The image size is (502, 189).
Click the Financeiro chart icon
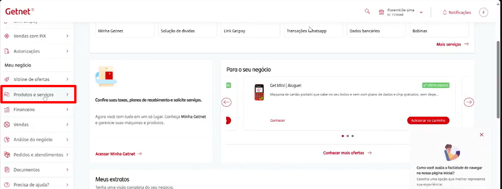pos(7,110)
